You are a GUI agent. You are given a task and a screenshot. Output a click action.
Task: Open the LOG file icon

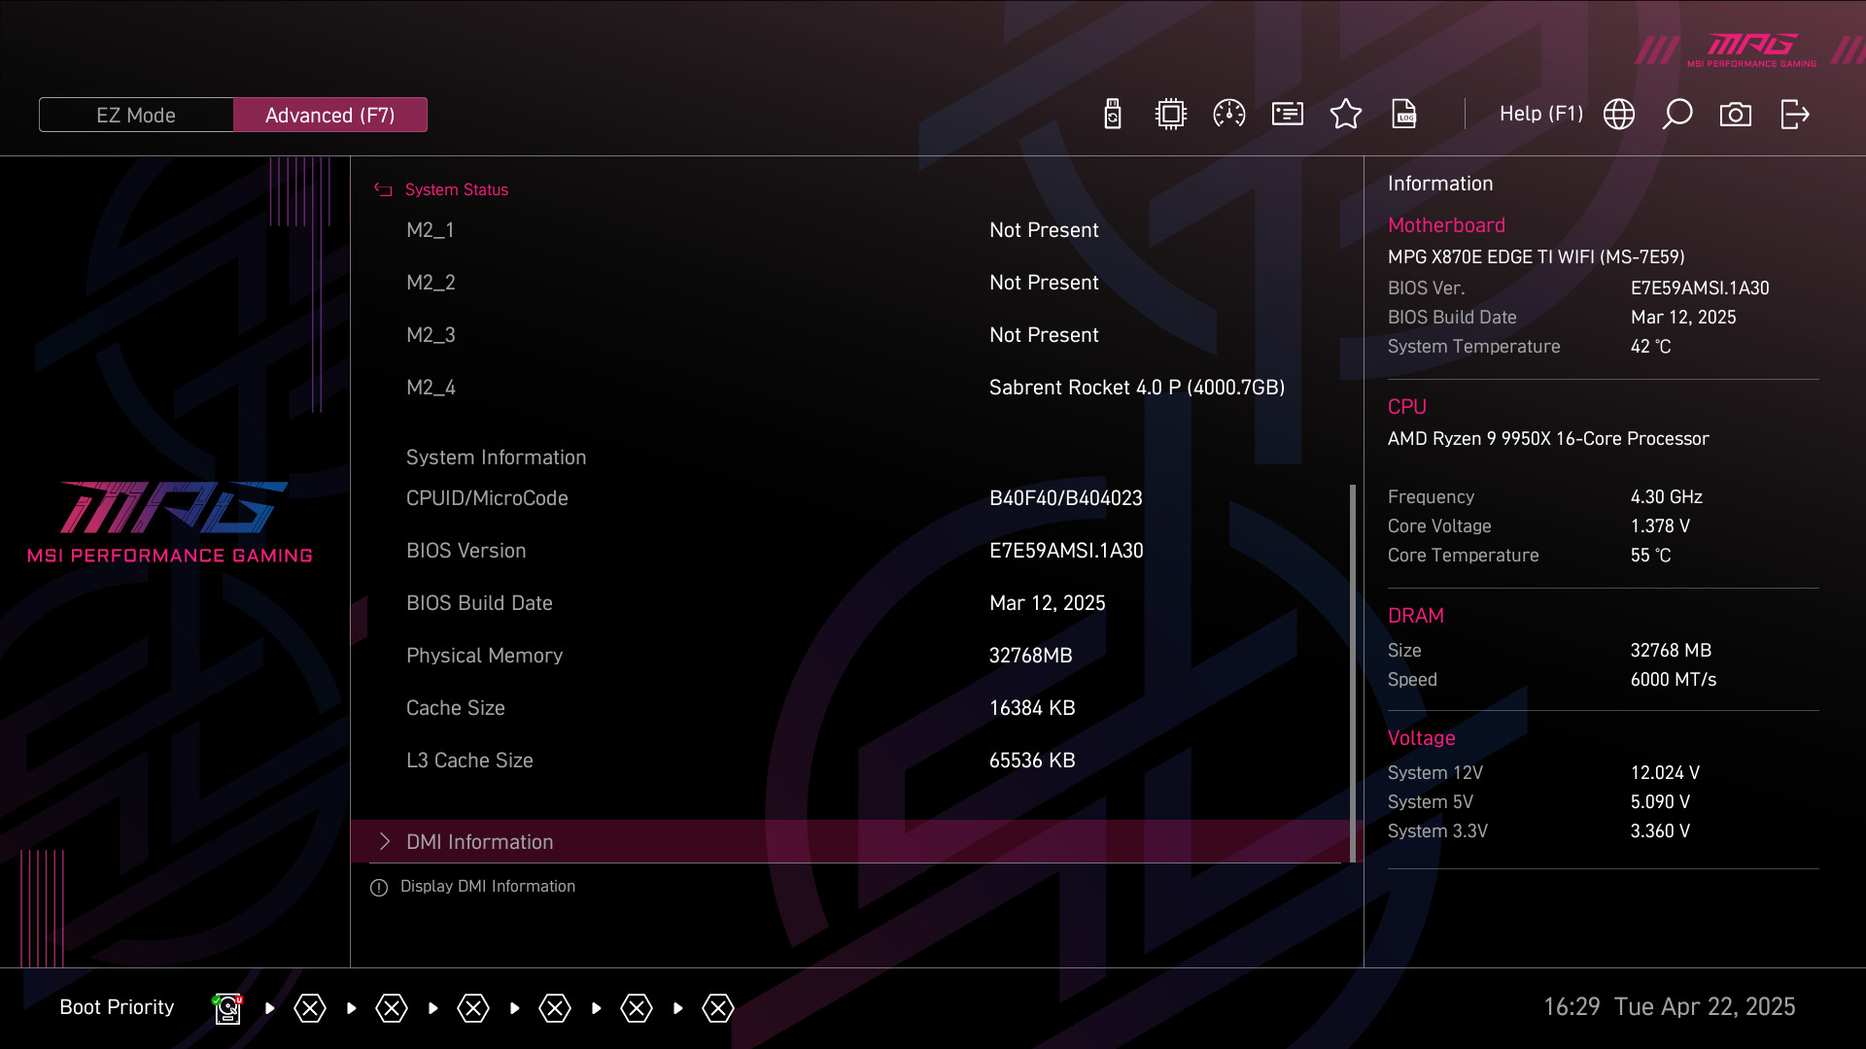(1404, 114)
